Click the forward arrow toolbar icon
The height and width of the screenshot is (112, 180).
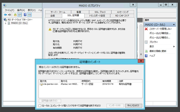click(10, 15)
